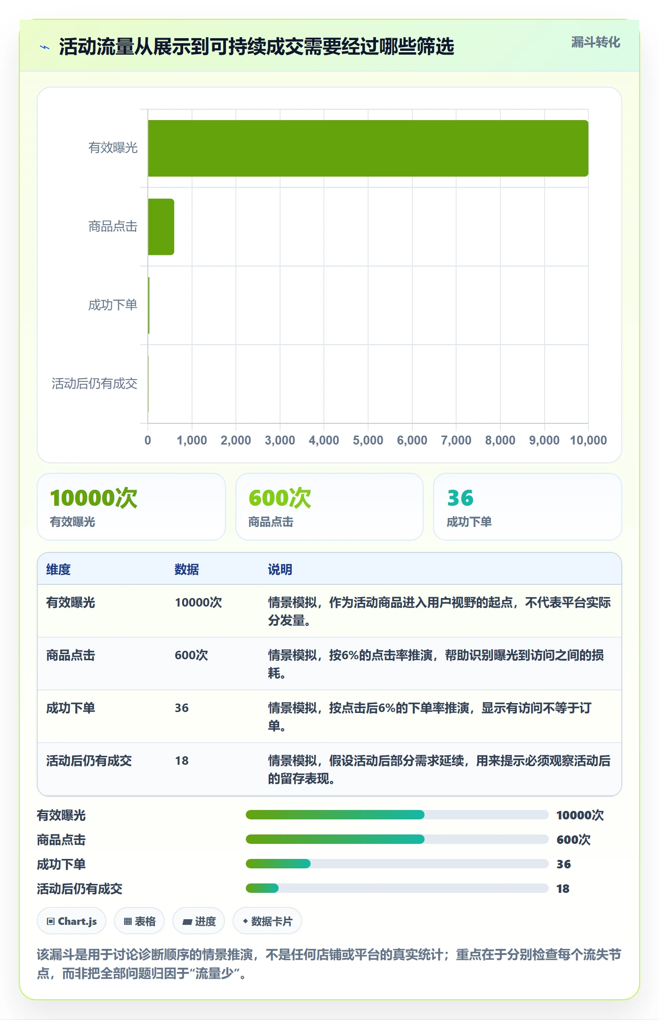Screen dimensions: 659x1020
Task: Click the 漏斗转化 tag in header
Action: [595, 42]
